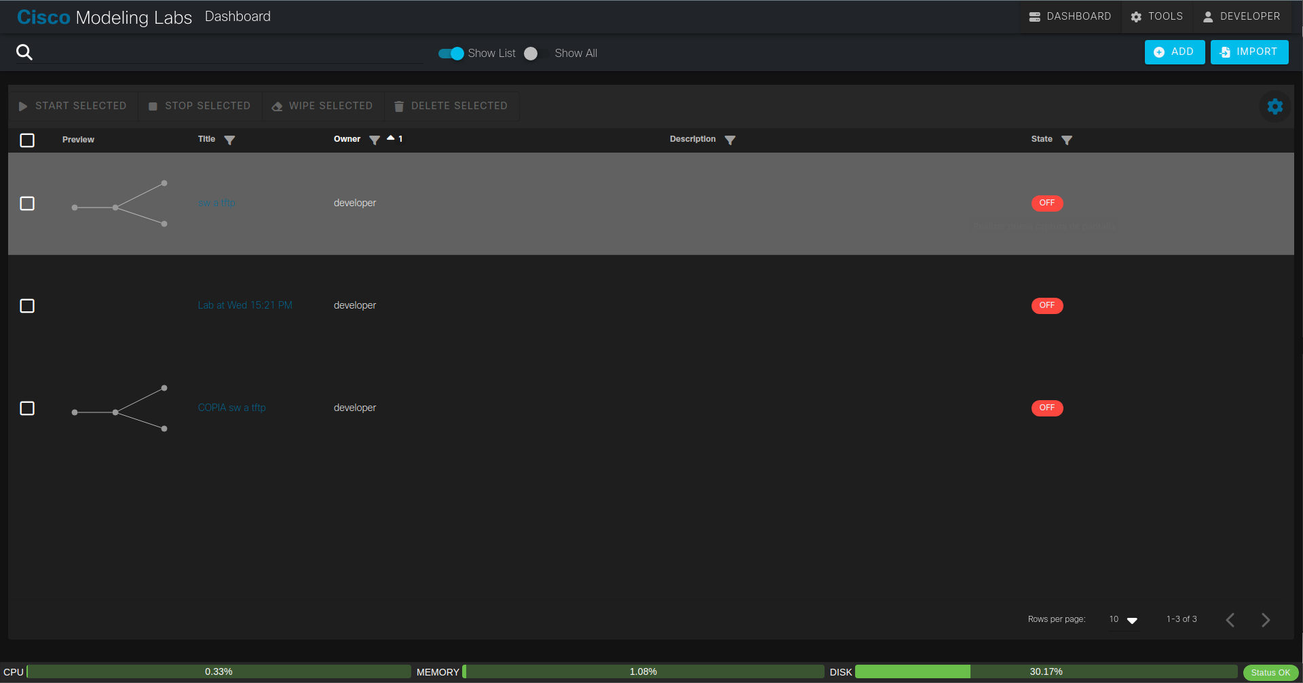Open the Rows per page dropdown
This screenshot has height=683, width=1303.
coord(1123,619)
